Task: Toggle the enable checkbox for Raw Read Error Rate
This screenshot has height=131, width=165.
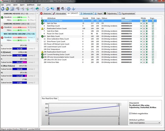Action: click(153, 21)
